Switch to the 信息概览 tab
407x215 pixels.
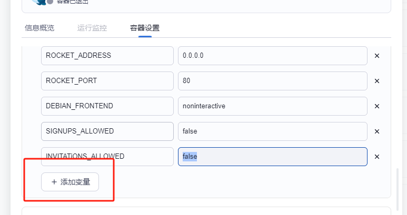[x=39, y=28]
